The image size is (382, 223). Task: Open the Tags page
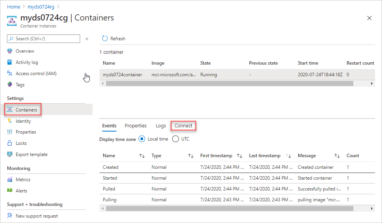(22, 84)
